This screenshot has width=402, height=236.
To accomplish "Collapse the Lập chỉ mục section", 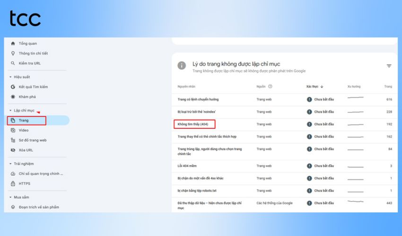I will click(10, 110).
